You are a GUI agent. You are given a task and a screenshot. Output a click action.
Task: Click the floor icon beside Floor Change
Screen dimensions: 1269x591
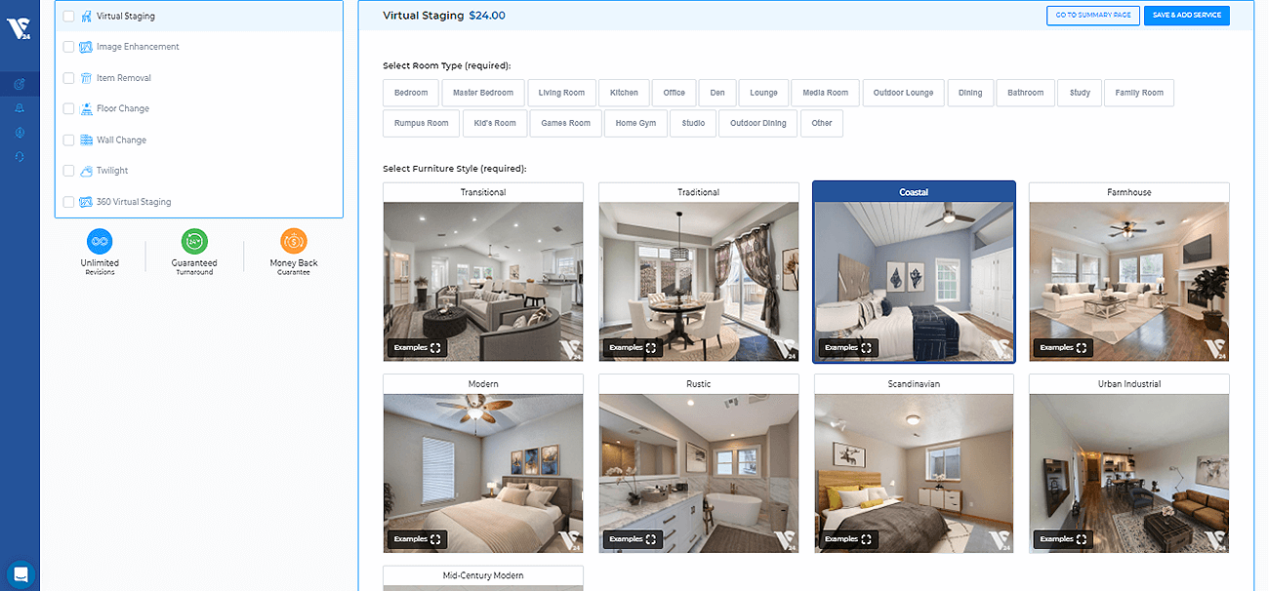pos(87,108)
